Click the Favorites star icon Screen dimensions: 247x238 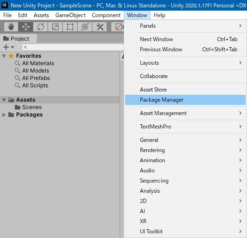click(x=11, y=56)
